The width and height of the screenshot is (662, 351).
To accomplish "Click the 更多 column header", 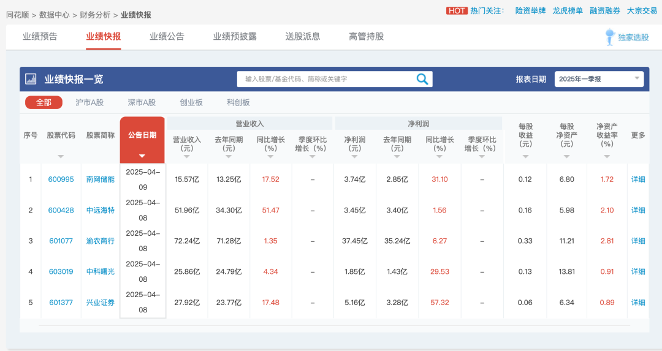I will click(x=638, y=135).
